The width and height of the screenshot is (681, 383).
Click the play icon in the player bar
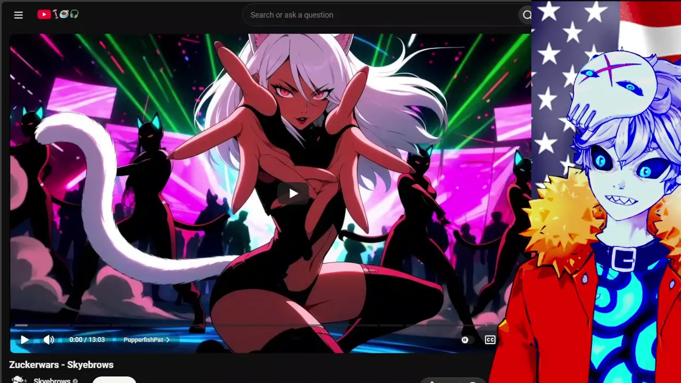click(x=24, y=340)
